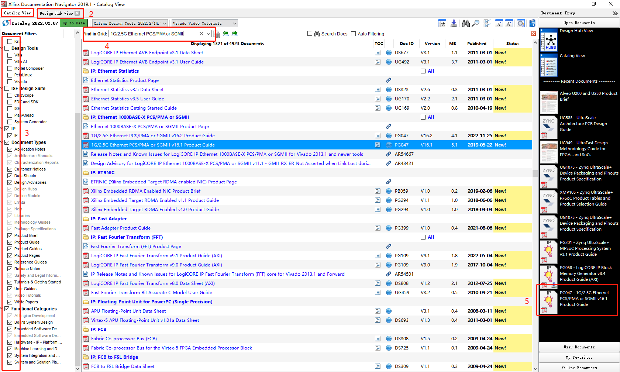Image resolution: width=620 pixels, height=372 pixels.
Task: Click the increase font size icon
Action: click(x=509, y=24)
